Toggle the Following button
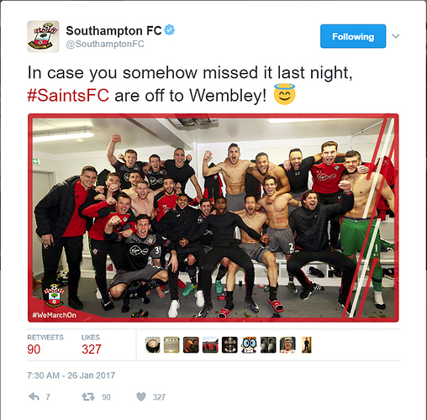This screenshot has width=427, height=420. [x=353, y=36]
